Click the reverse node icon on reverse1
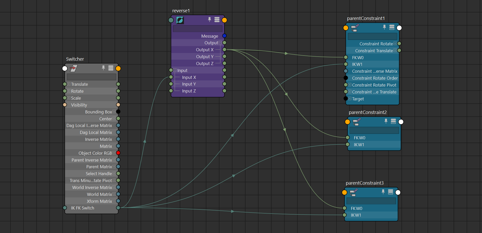This screenshot has width=482, height=233. tap(180, 20)
